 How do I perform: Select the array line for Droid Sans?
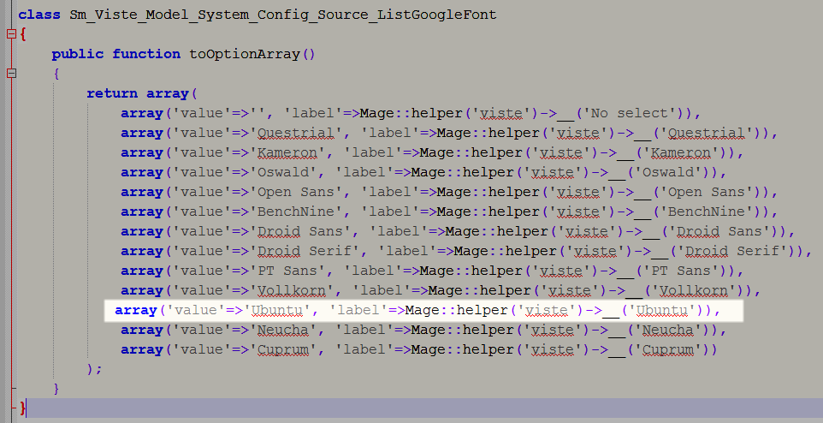(x=458, y=231)
